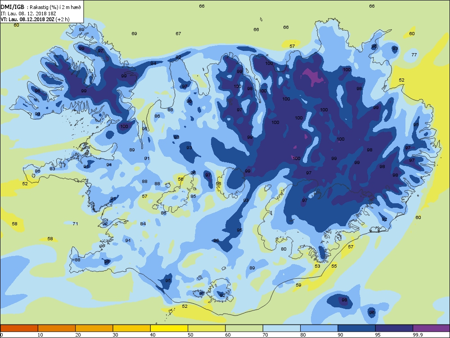Click the '71' humidity value on map
This screenshot has height=338, width=450.
[75, 224]
